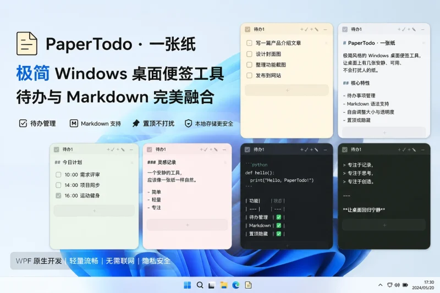The height and width of the screenshot is (293, 440).
Task: Uncheck the 16:00 运动健身 item
Action: coord(58,196)
